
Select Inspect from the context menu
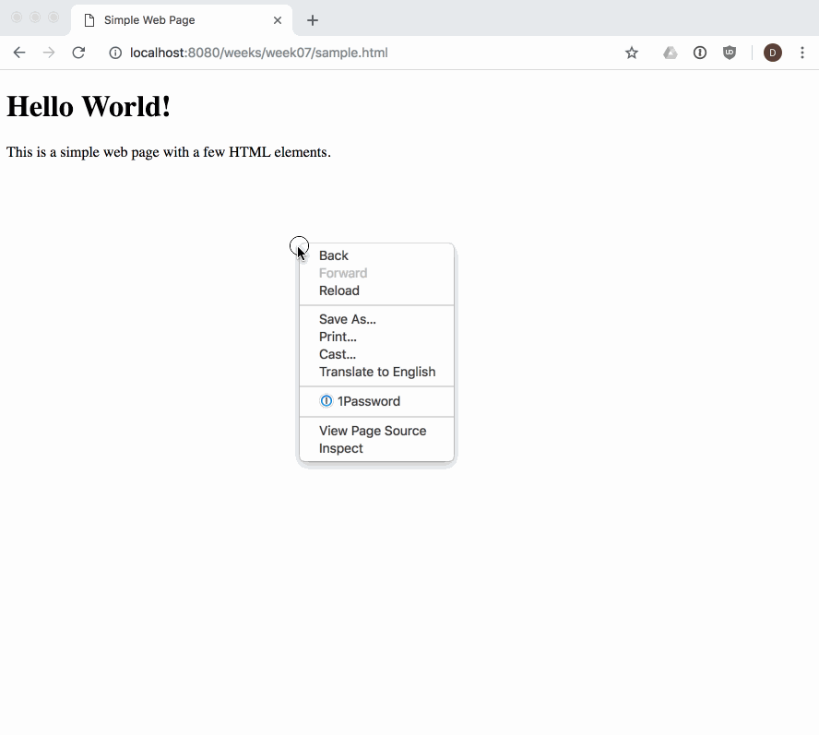click(340, 448)
